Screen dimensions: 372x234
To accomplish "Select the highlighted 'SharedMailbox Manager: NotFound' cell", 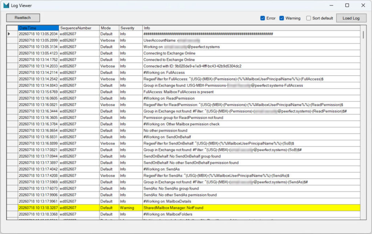I will pyautogui.click(x=251, y=208).
